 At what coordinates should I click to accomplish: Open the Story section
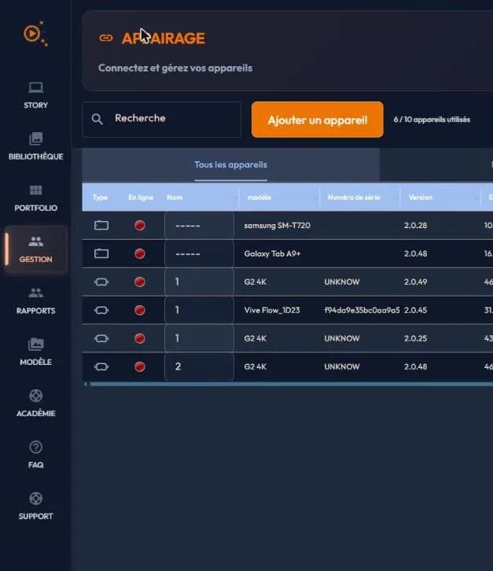tap(35, 95)
